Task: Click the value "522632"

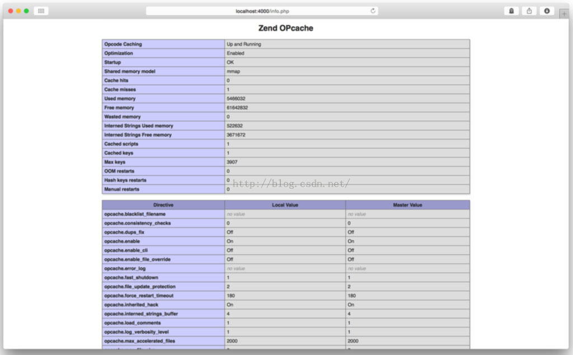Action: (x=234, y=126)
